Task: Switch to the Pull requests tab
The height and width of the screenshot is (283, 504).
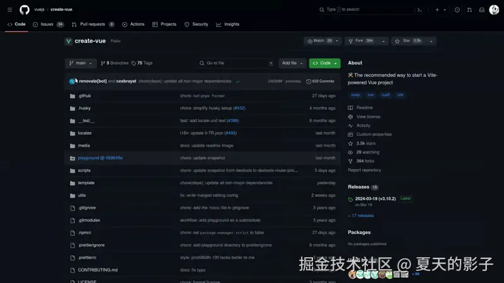Action: (93, 25)
